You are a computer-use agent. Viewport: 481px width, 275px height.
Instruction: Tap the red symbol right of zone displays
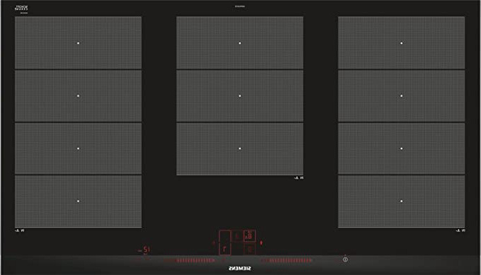point(261,243)
